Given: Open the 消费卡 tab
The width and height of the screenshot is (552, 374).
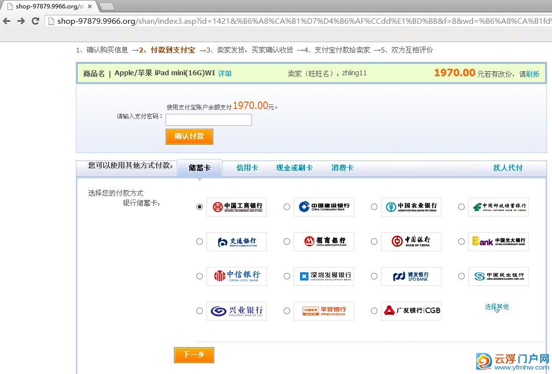Looking at the screenshot, I should click(x=342, y=168).
